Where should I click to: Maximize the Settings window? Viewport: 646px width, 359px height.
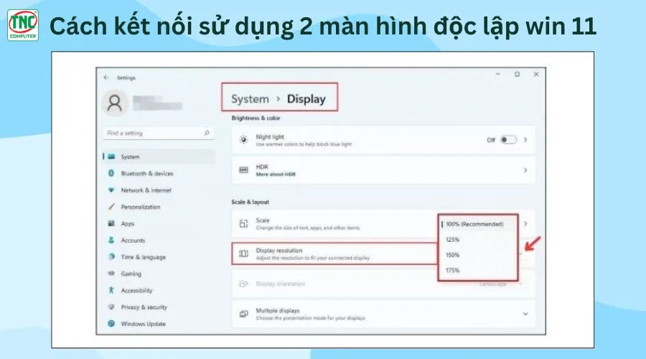[x=517, y=74]
